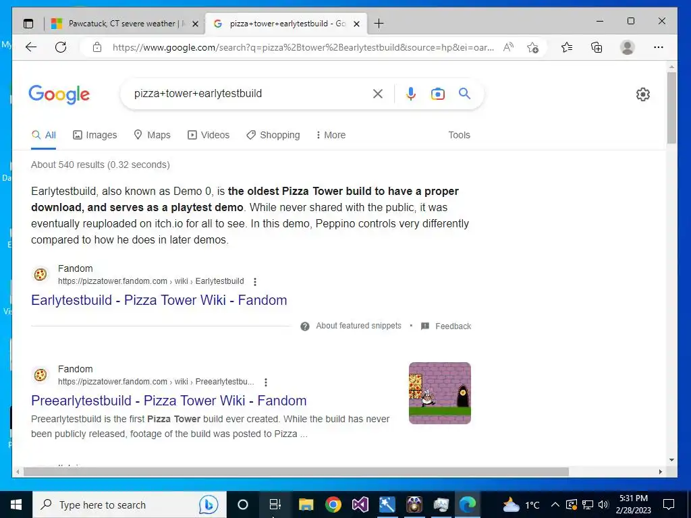Switch to Shopping results
This screenshot has width=691, height=518.
(x=273, y=135)
